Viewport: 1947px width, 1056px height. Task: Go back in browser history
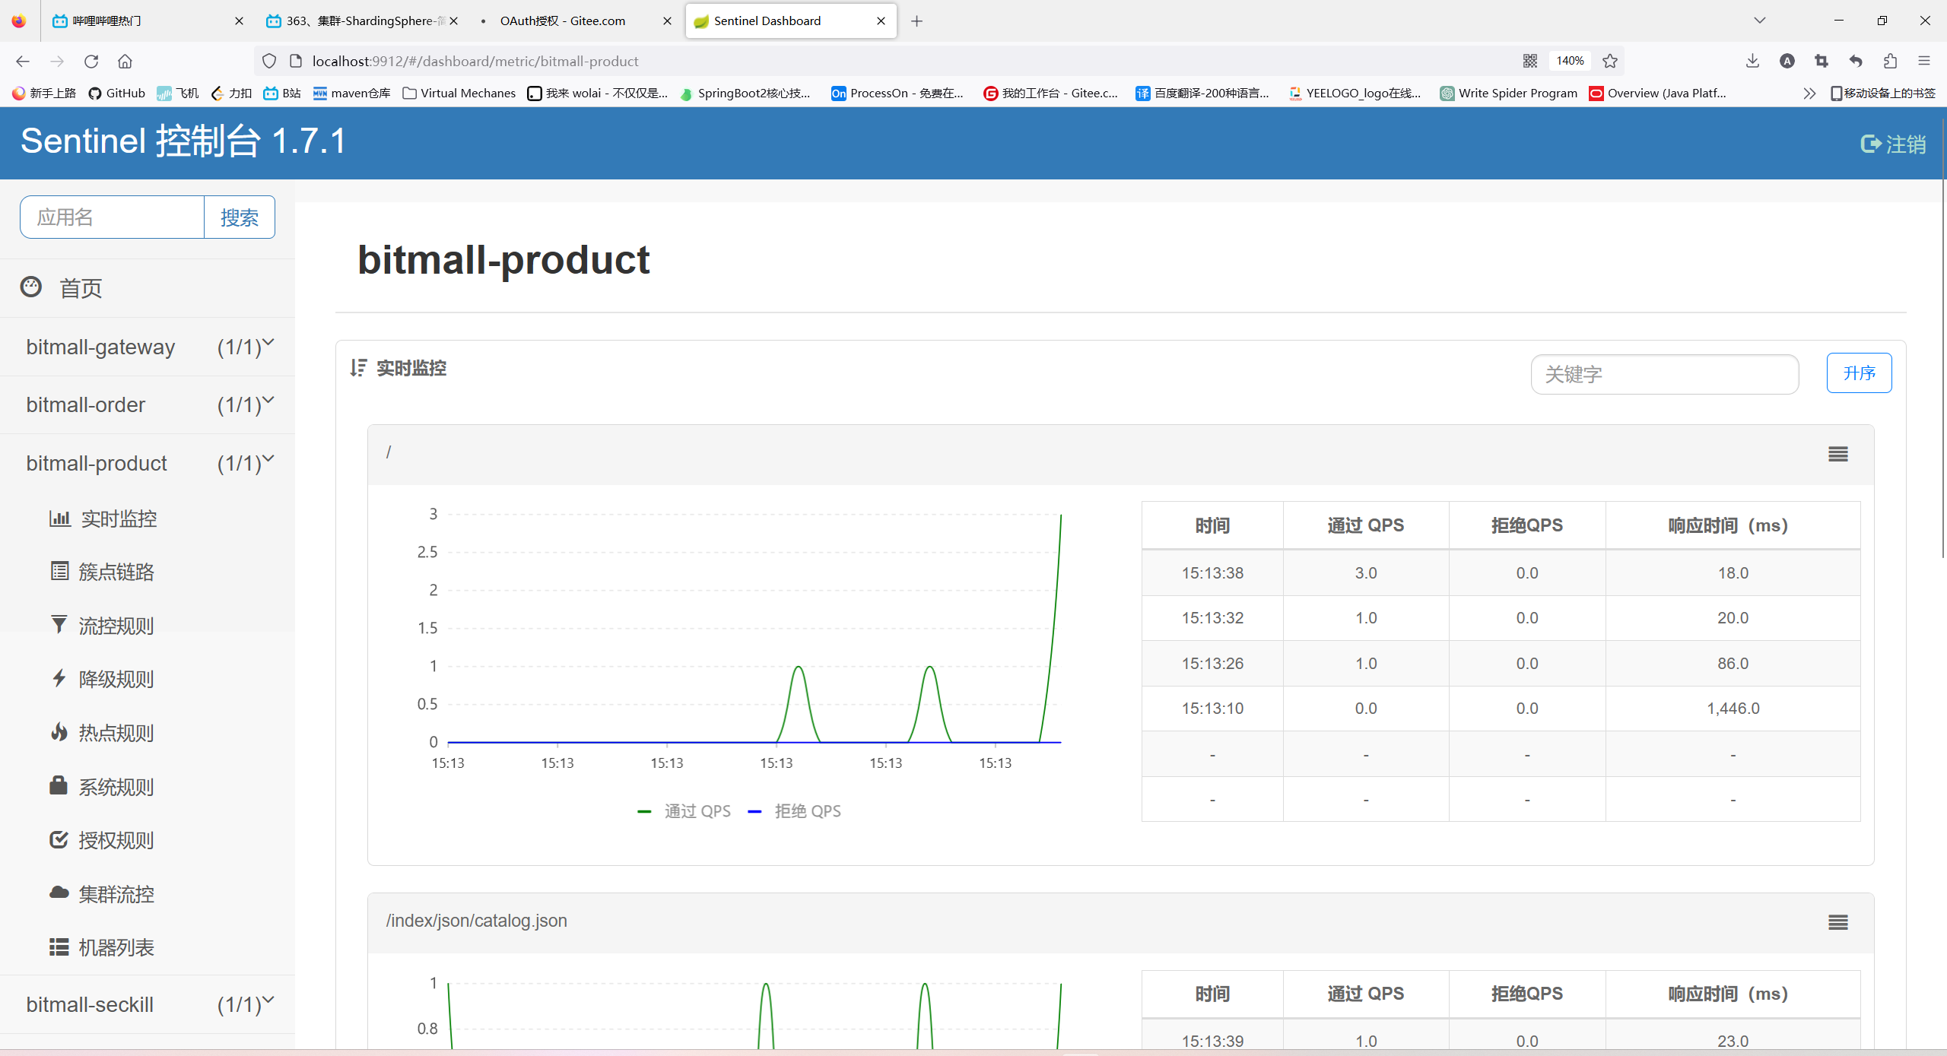coord(23,61)
